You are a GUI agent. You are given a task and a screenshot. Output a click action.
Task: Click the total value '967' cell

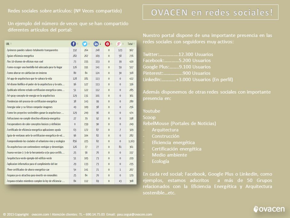pyautogui.click(x=131, y=50)
